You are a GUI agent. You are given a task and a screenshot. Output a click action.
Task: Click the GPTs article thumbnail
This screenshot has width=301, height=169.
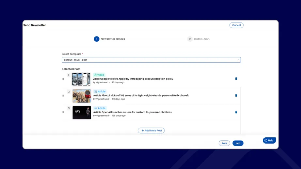[82, 112]
